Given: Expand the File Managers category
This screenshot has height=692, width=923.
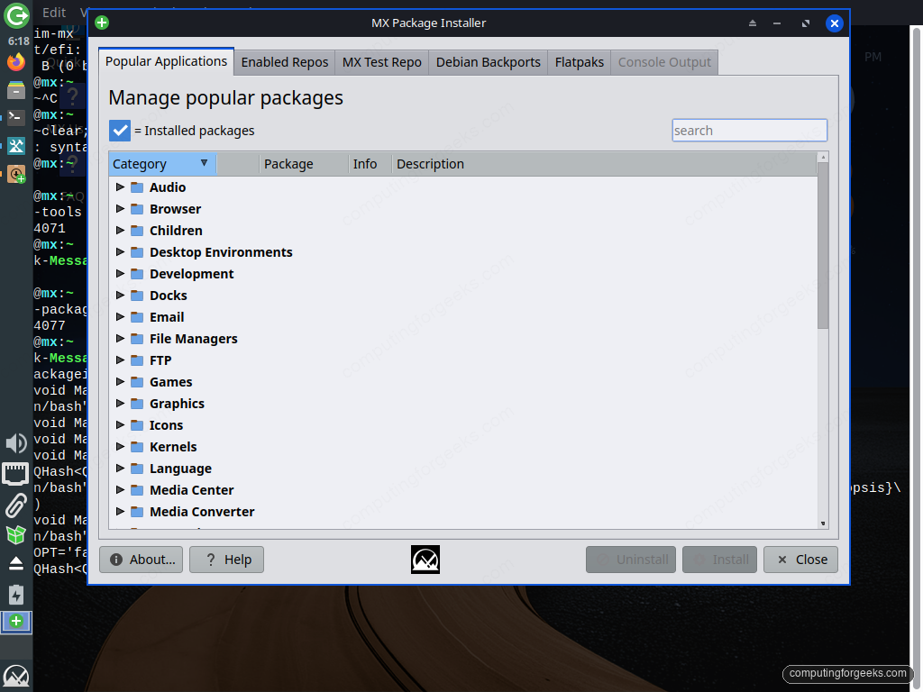Looking at the screenshot, I should pos(120,339).
